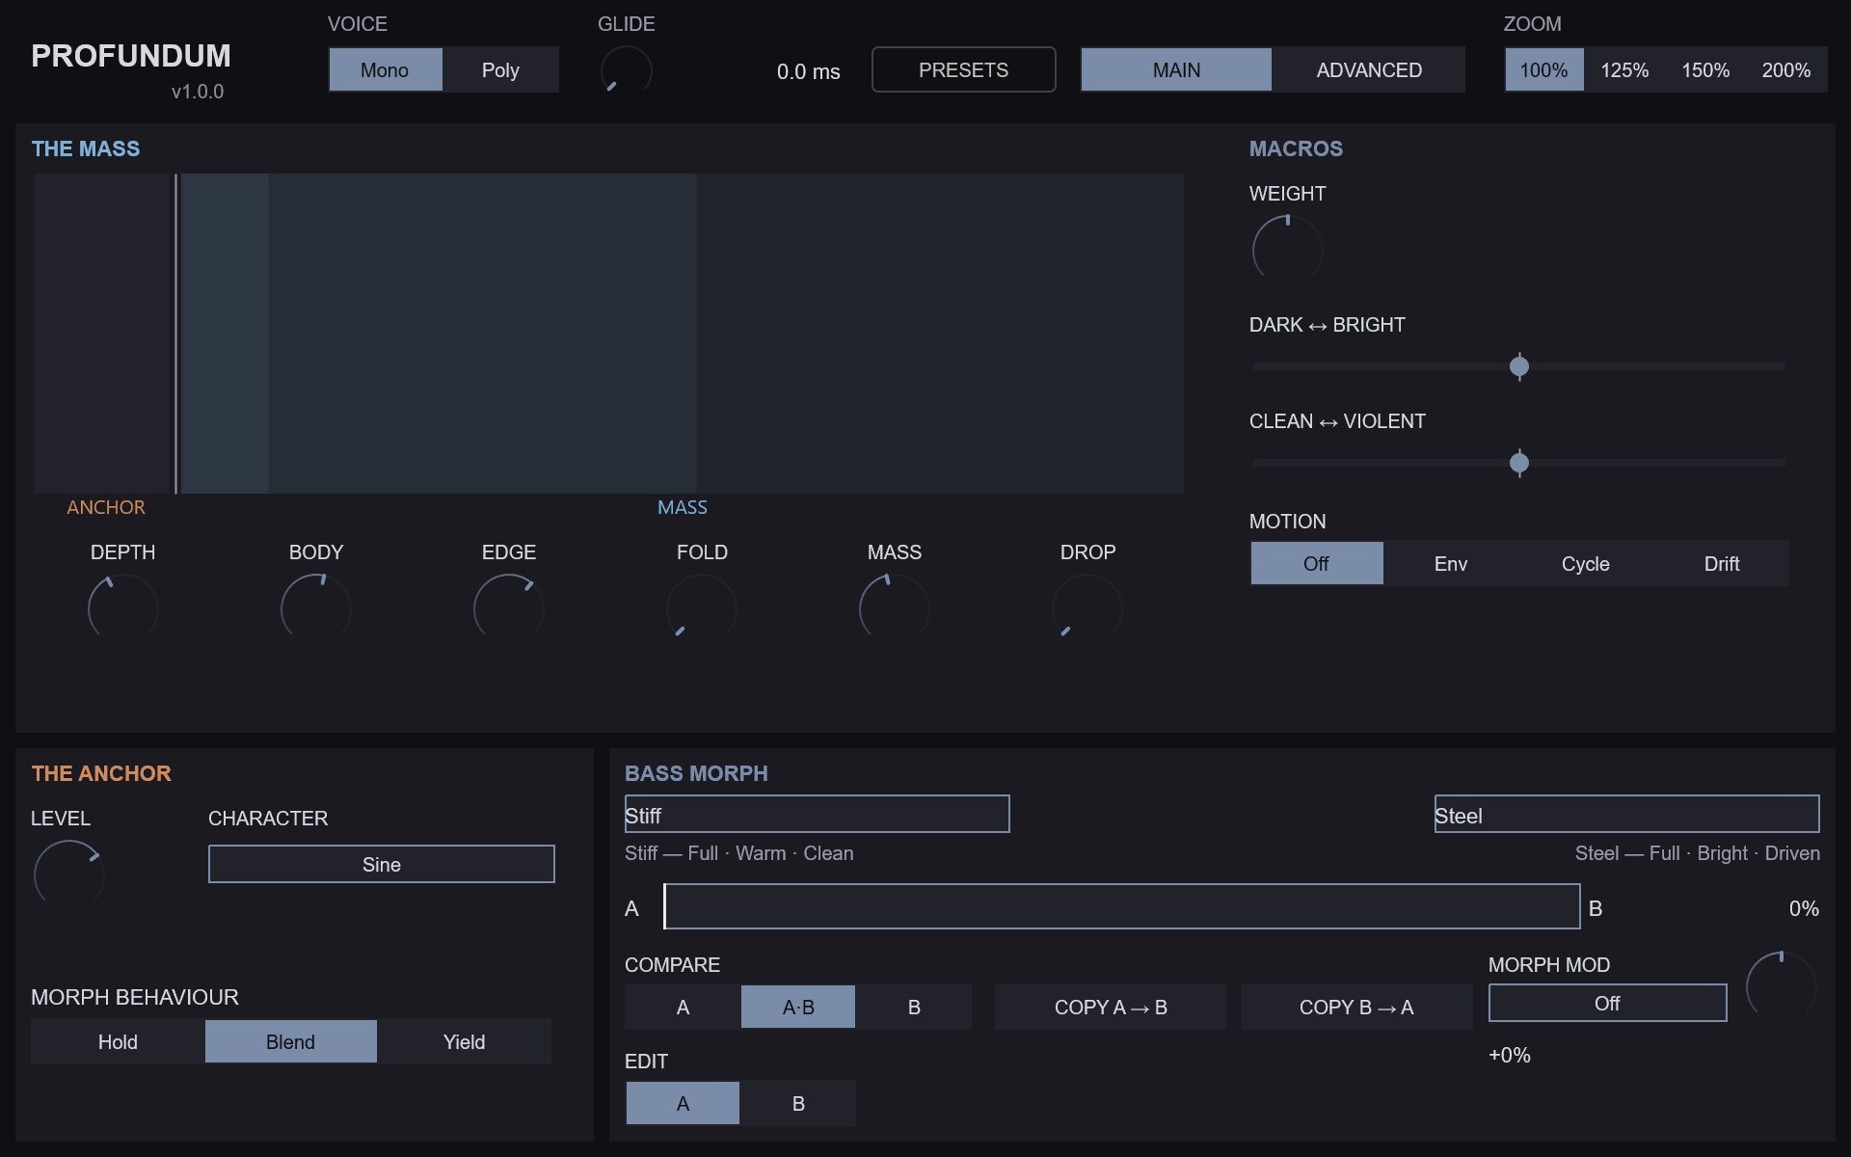Select A·B compare mode

798,1007
